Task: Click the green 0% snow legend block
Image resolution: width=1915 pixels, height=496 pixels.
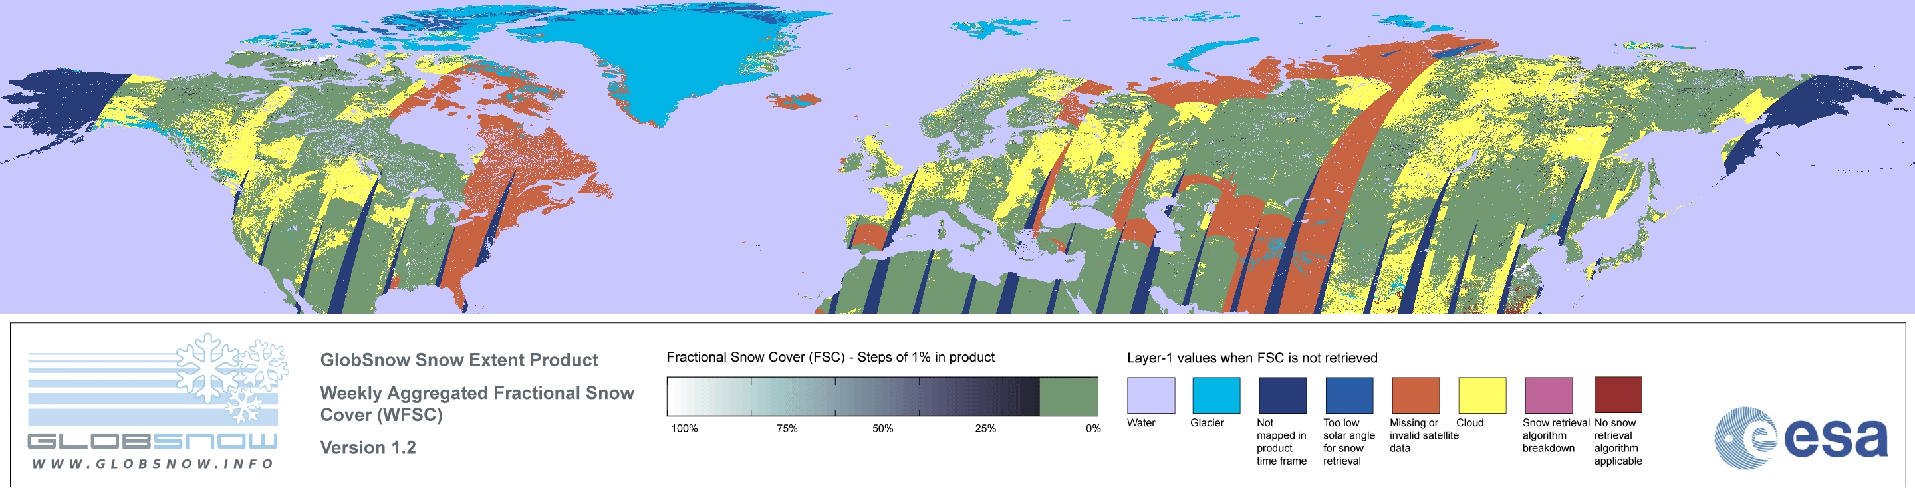Action: coord(1069,396)
